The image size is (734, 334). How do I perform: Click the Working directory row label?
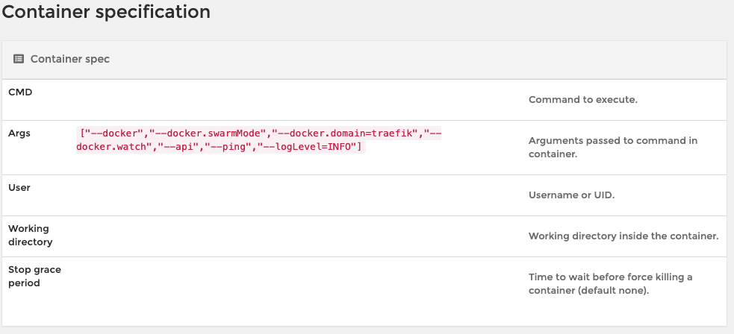click(31, 235)
